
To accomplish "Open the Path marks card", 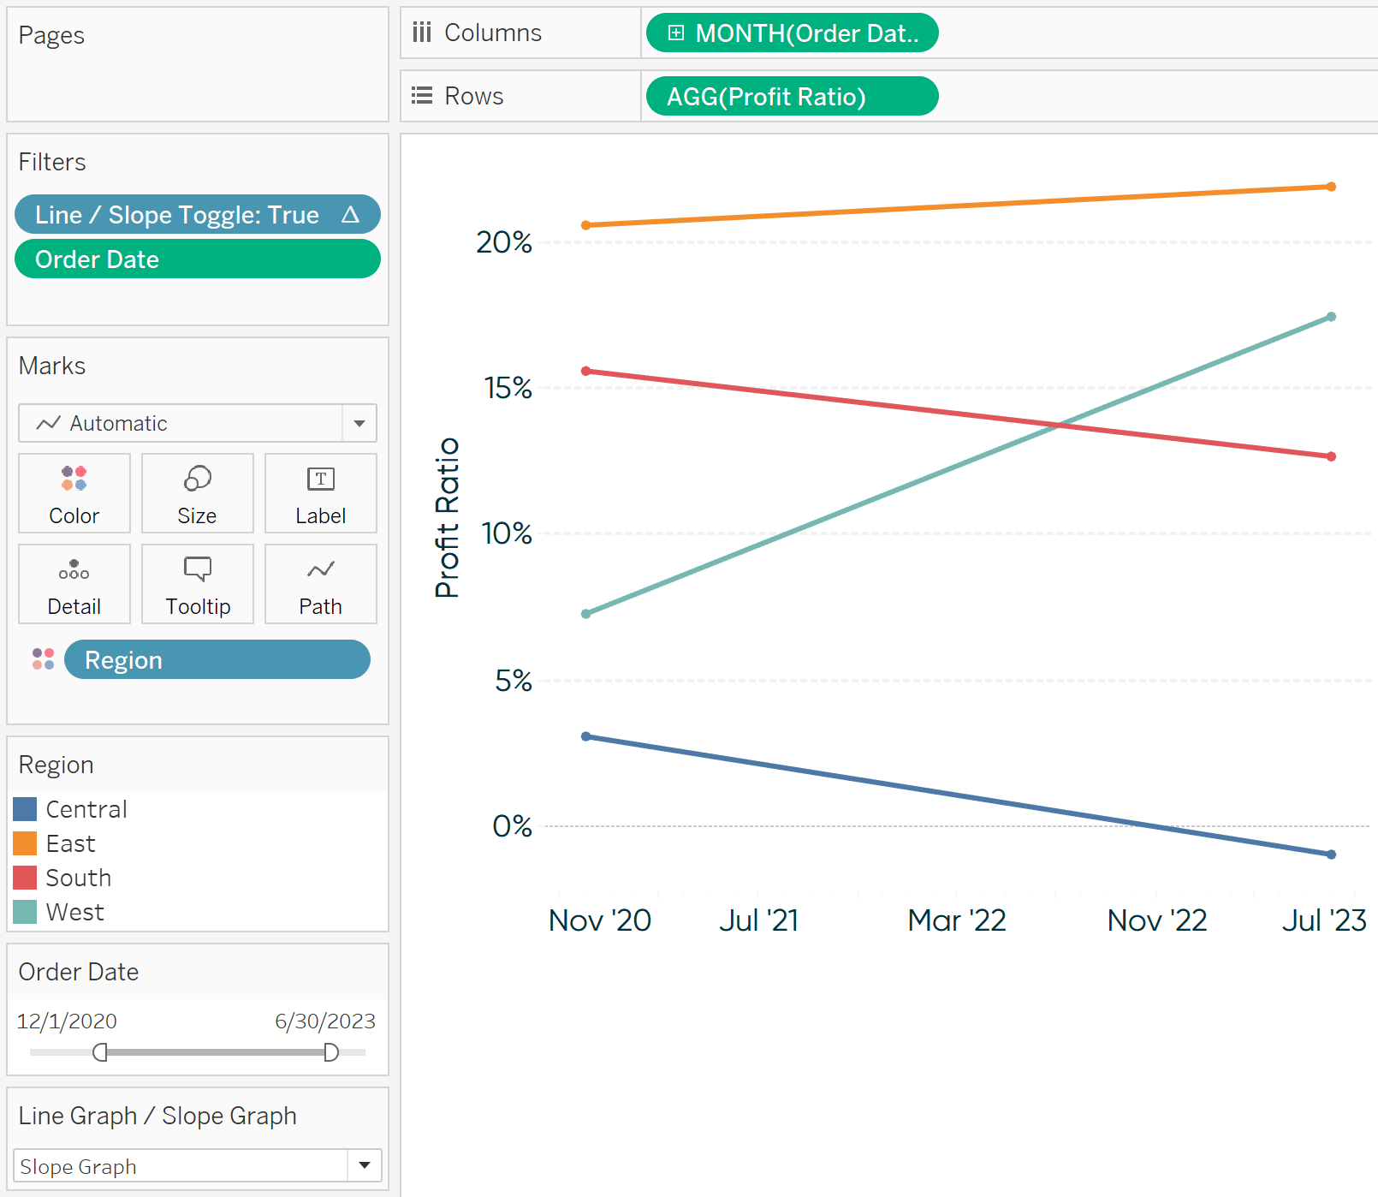I will [x=321, y=584].
